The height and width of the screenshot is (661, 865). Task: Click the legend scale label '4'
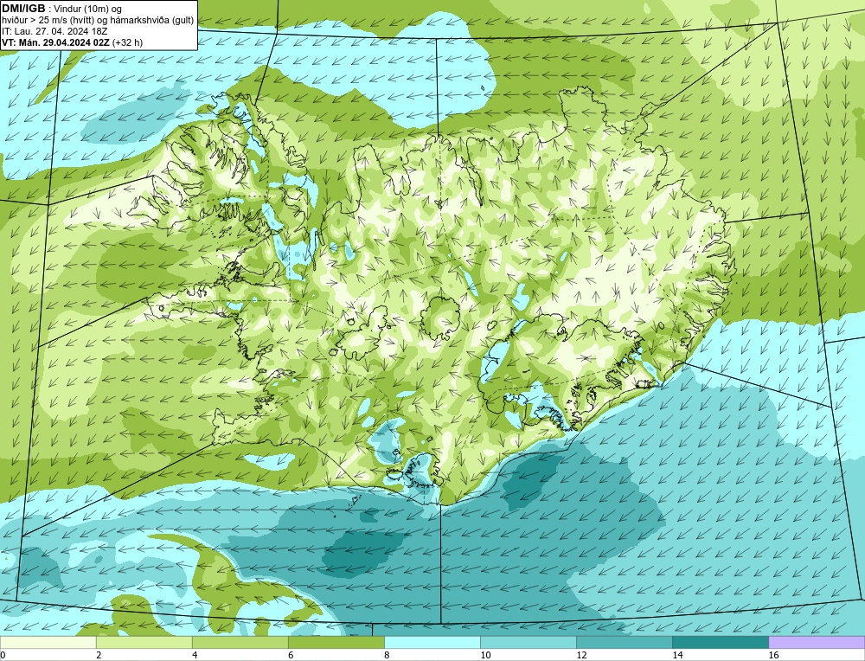(195, 655)
